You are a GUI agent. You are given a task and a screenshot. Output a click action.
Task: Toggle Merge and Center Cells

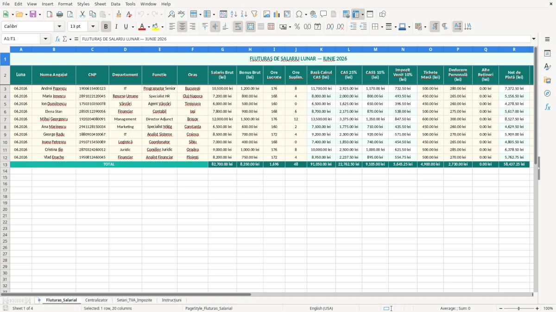pos(251,27)
